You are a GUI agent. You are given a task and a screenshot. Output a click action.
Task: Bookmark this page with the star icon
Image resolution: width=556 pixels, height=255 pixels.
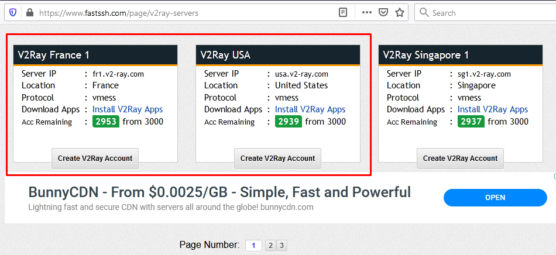(400, 13)
